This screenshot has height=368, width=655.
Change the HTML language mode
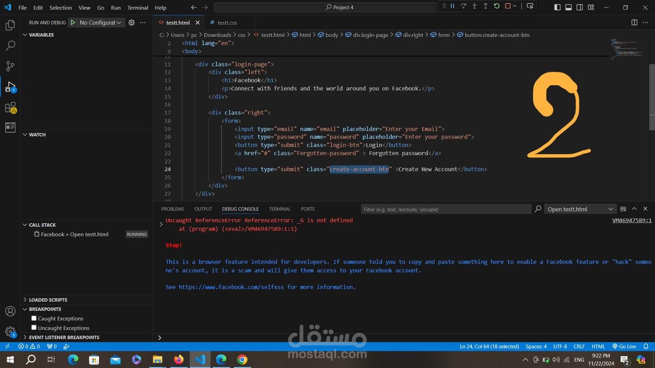598,346
